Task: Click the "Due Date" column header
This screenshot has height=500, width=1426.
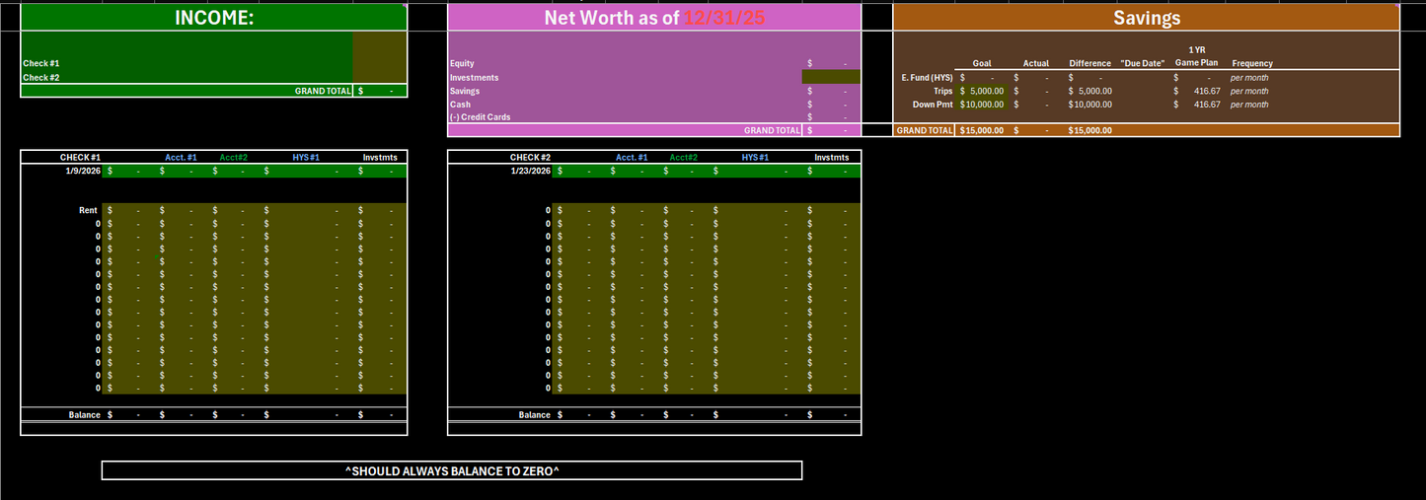Action: (1143, 63)
